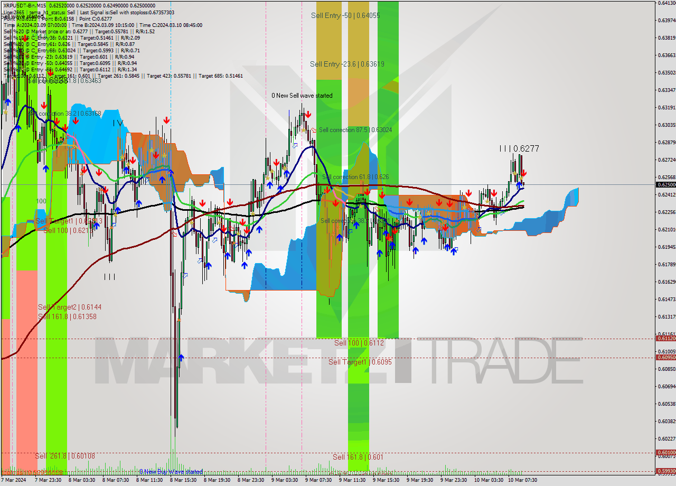Click the 'Time A:2024.03.09 07:00:00' info line
676x486 pixels.
[36, 25]
